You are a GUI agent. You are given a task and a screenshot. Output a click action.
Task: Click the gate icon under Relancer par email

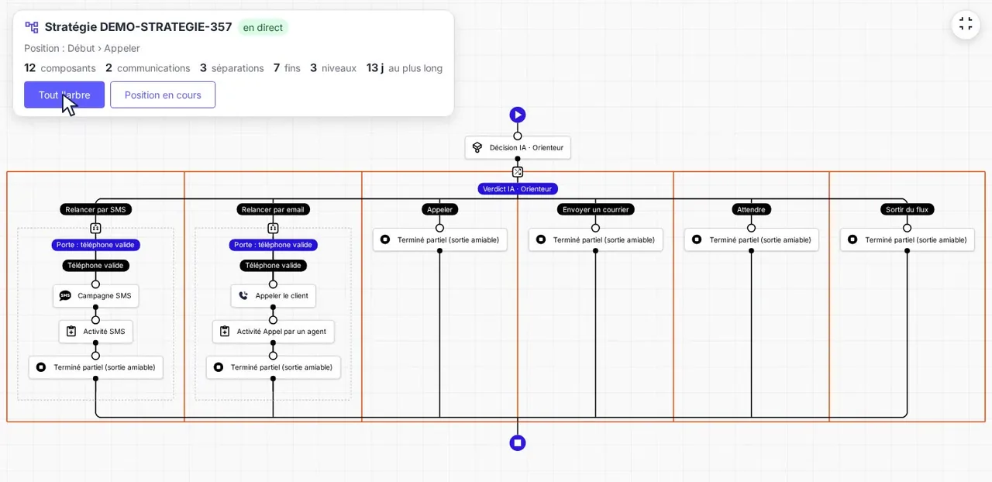[x=273, y=229]
